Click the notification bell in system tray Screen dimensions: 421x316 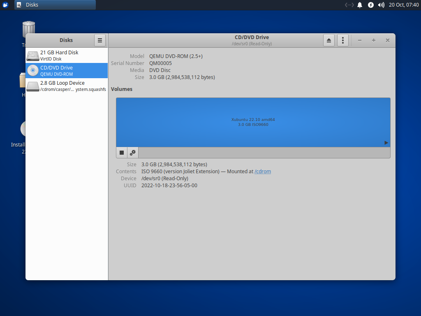click(360, 5)
